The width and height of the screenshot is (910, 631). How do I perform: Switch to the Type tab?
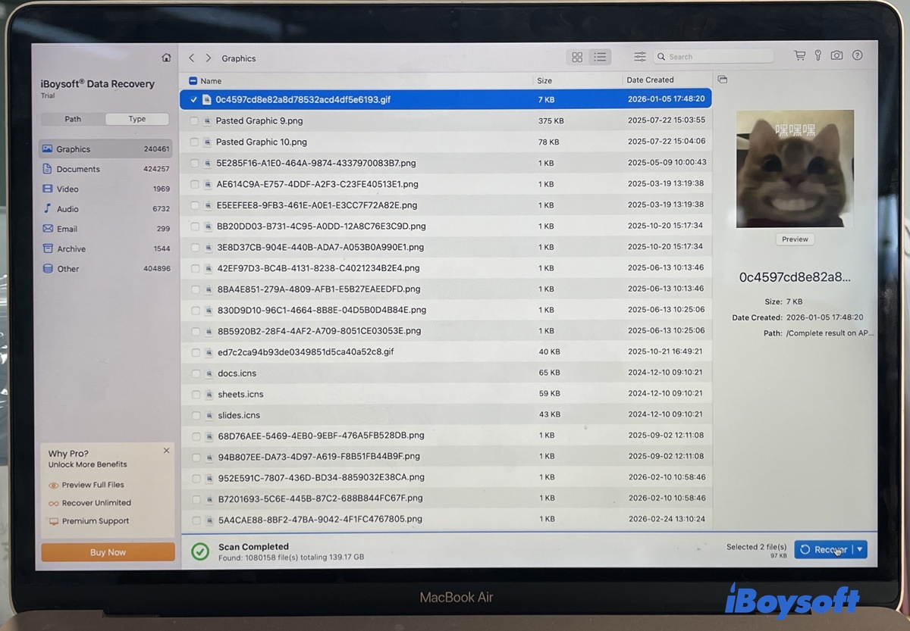(136, 119)
